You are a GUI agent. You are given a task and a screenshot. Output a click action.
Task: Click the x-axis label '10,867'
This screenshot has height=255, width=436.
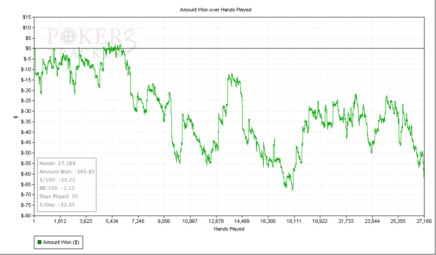190,221
